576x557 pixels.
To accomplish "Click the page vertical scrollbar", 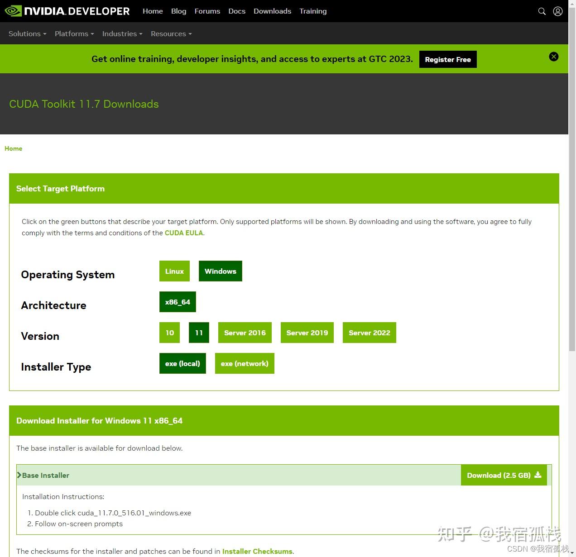I will pos(572,181).
